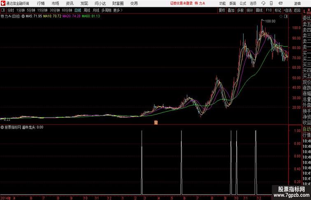Click the 特力A (日线) chart title
The width and height of the screenshot is (311, 200).
click(x=11, y=16)
